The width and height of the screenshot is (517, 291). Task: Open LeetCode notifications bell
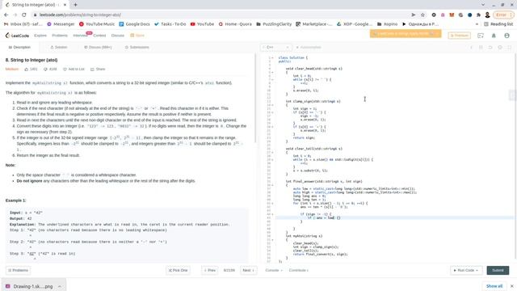494,36
